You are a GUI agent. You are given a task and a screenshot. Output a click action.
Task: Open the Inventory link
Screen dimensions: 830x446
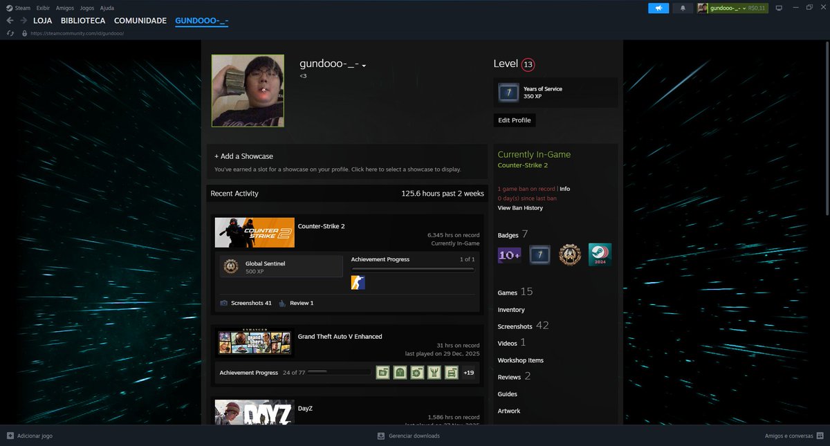[x=511, y=310]
